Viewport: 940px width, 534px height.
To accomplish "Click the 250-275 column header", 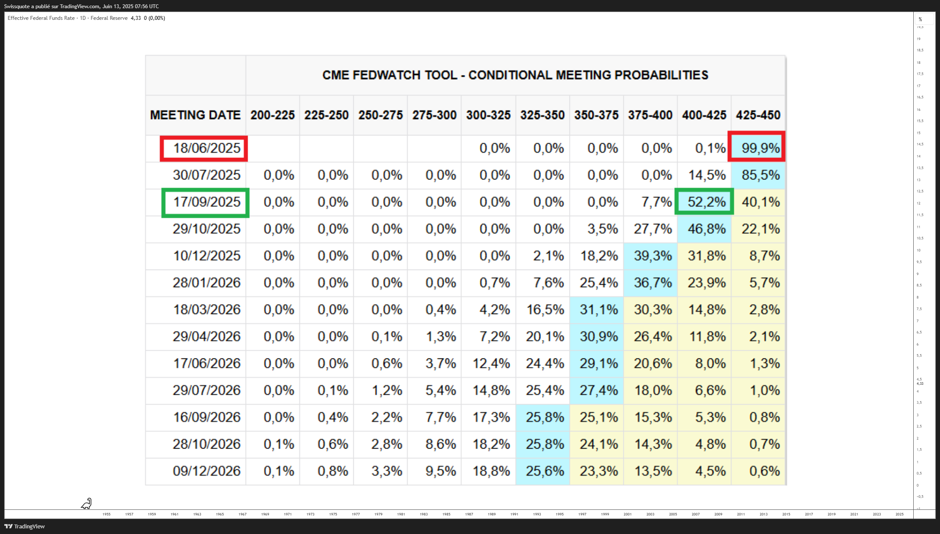I will pyautogui.click(x=380, y=115).
